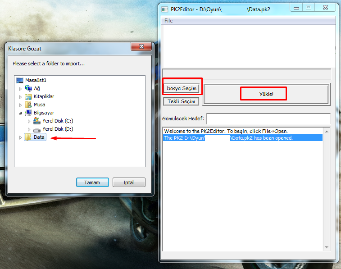Select the Musa tree label
This screenshot has width=341, height=269.
tap(40, 105)
